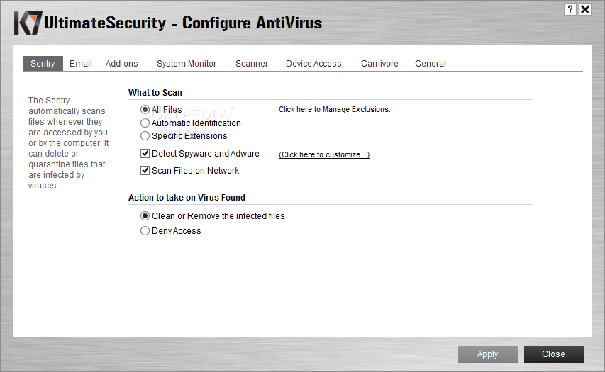The image size is (605, 372).
Task: Select Clean or Remove the infected files
Action: pyautogui.click(x=145, y=216)
